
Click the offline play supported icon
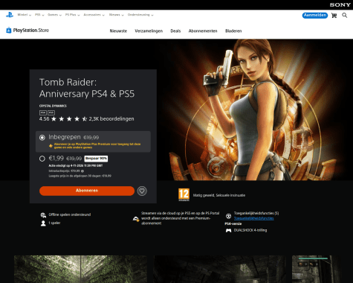click(x=43, y=214)
